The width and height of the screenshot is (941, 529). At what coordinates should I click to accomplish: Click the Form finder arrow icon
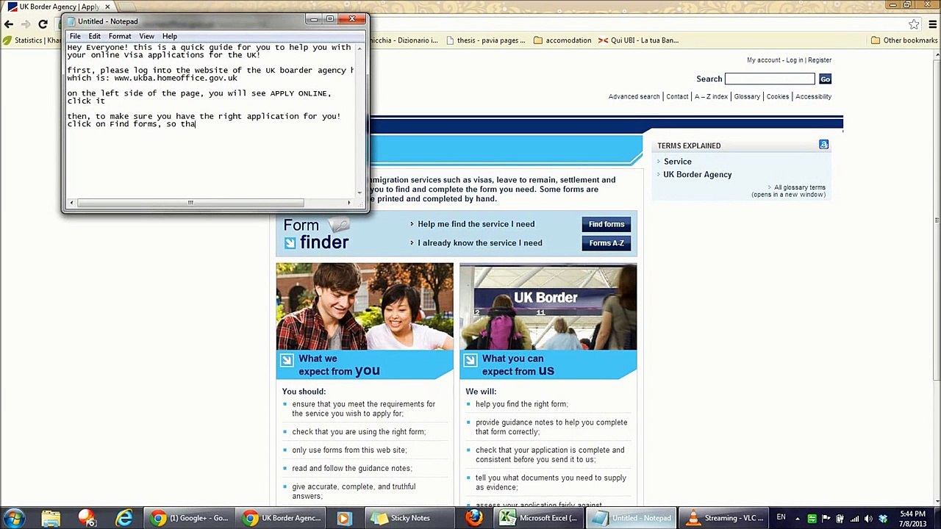point(290,243)
